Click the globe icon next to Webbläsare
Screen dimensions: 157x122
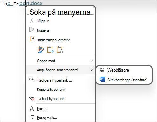(102, 70)
